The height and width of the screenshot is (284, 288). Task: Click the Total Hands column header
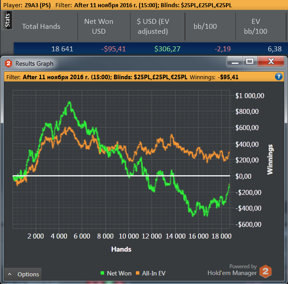coord(41,27)
